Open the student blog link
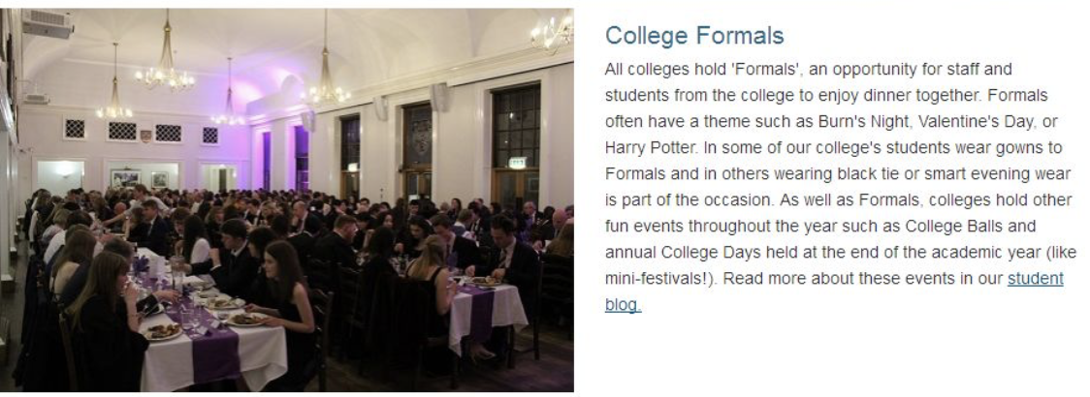This screenshot has width=1090, height=397. 1035,279
